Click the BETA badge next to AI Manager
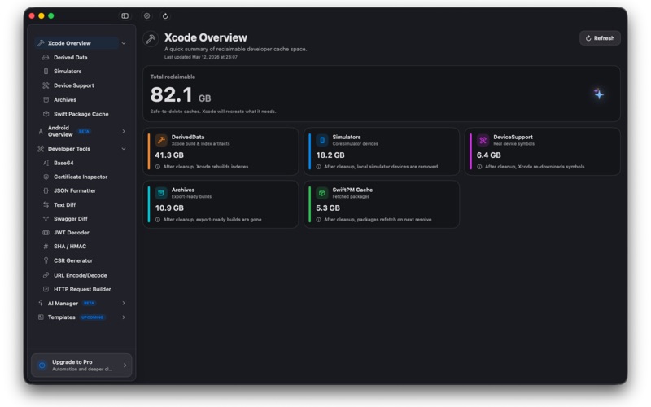 [x=89, y=303]
